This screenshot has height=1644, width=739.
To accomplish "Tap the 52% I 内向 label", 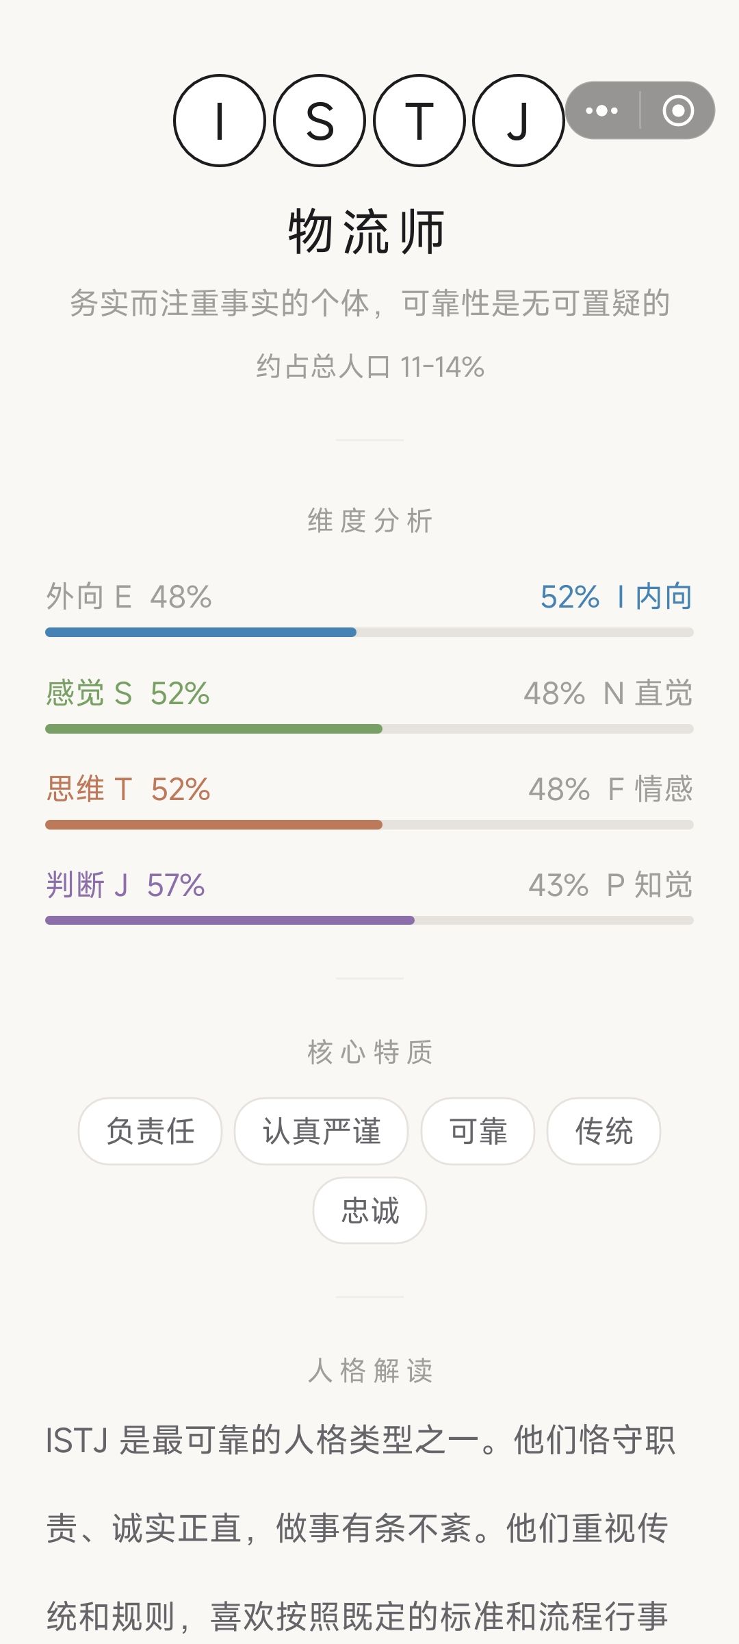I will [617, 597].
